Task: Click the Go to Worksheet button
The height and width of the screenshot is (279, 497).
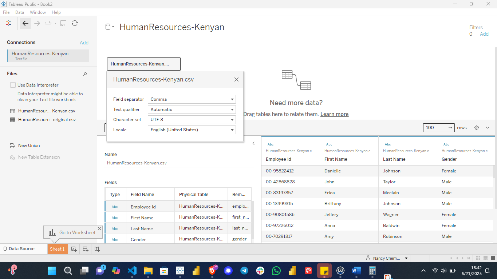Action: [72, 232]
